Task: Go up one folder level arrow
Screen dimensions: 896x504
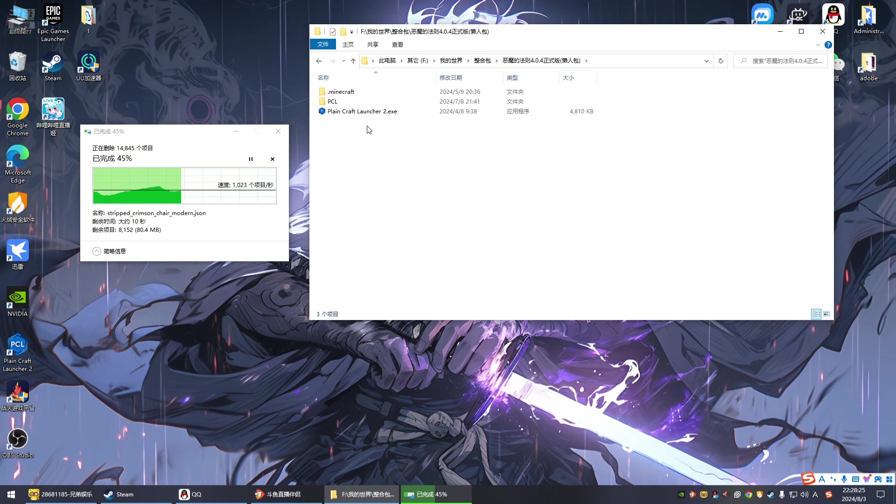Action: pyautogui.click(x=353, y=61)
